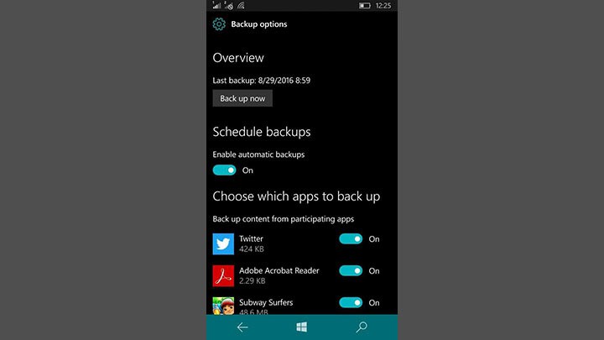
Task: Turn off Twitter backup toggle
Action: [351, 239]
